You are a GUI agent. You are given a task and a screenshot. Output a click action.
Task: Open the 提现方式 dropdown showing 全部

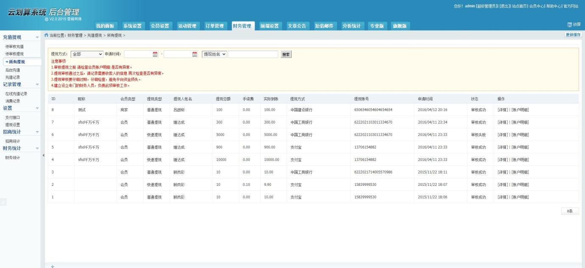87,54
